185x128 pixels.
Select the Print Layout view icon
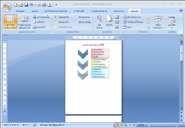click(10, 22)
